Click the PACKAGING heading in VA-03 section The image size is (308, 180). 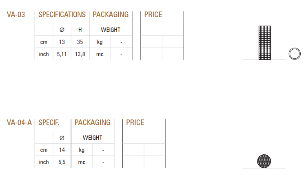pos(111,15)
